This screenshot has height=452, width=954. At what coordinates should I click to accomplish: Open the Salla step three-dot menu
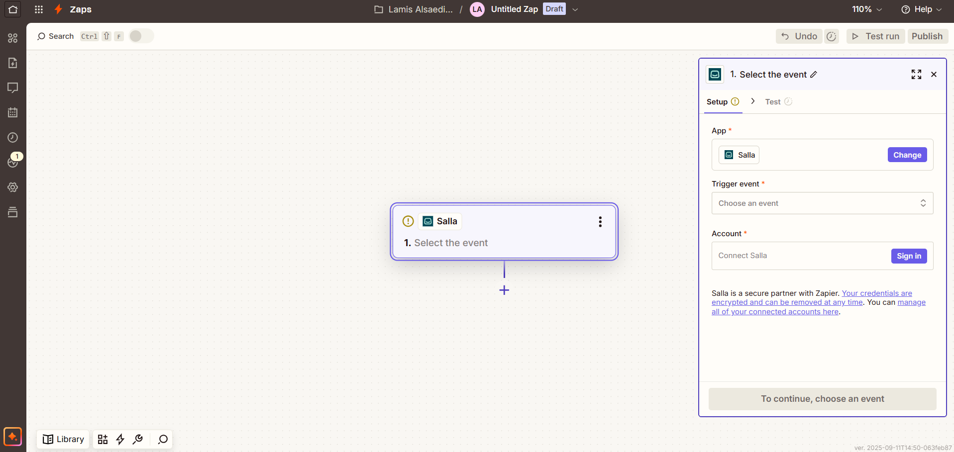(600, 222)
